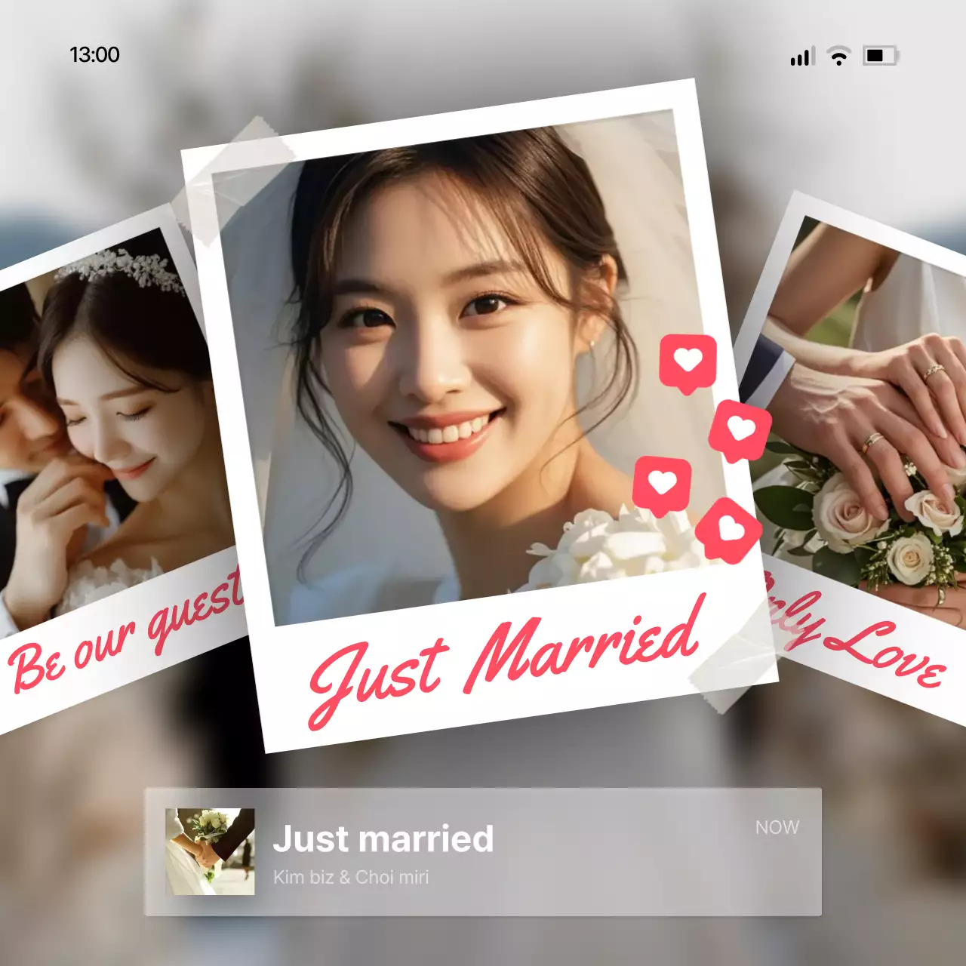Tap the NOW timestamp on the notification
This screenshot has height=966, width=966.
click(x=777, y=828)
